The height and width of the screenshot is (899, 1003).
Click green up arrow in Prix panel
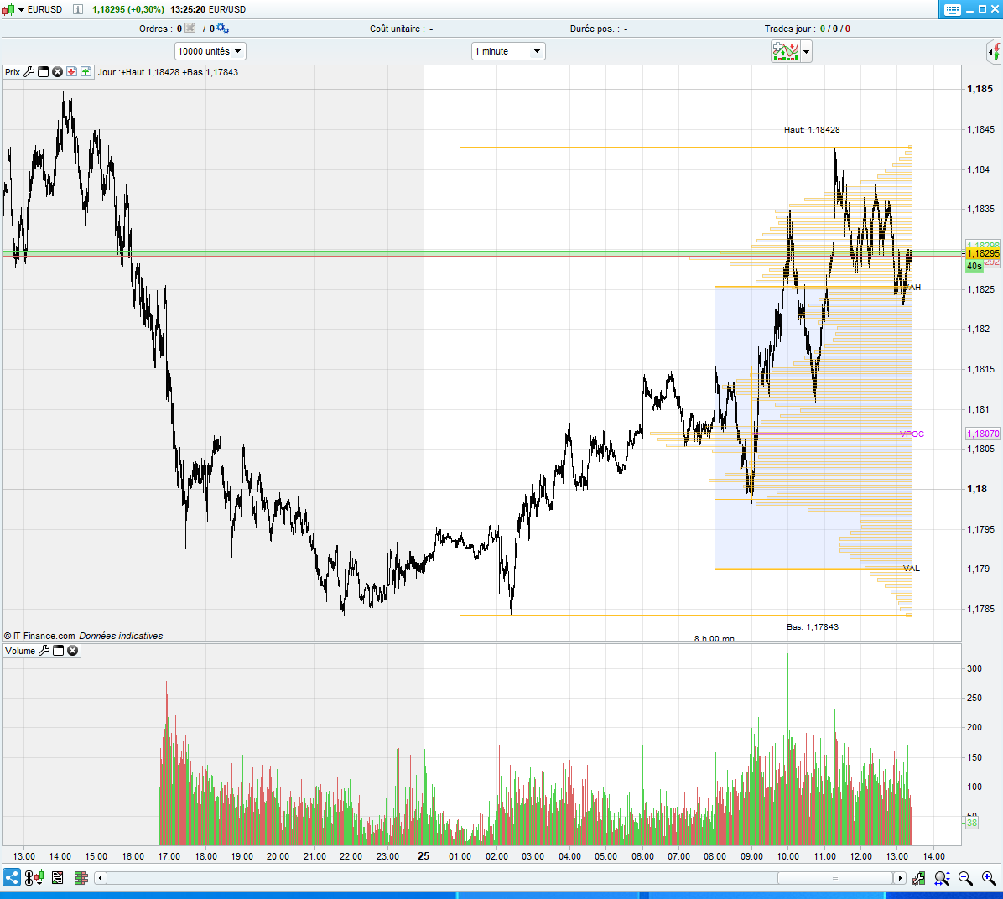pos(86,71)
